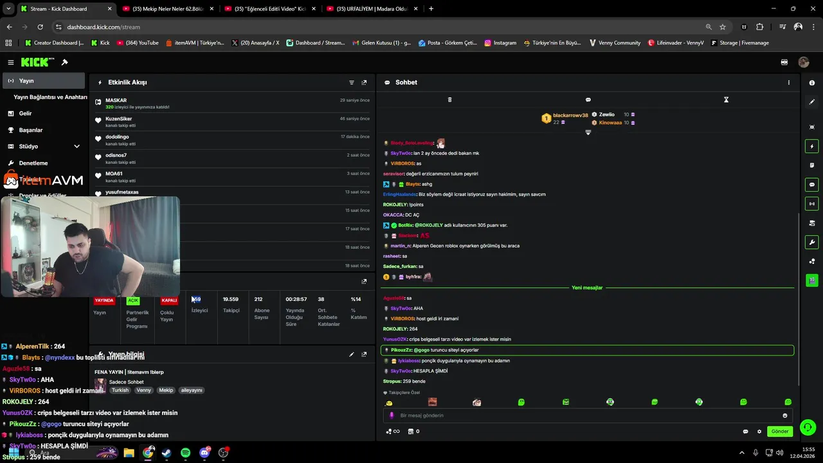This screenshot has height=463, width=823.
Task: Open Spotify from the taskbar
Action: [186, 453]
